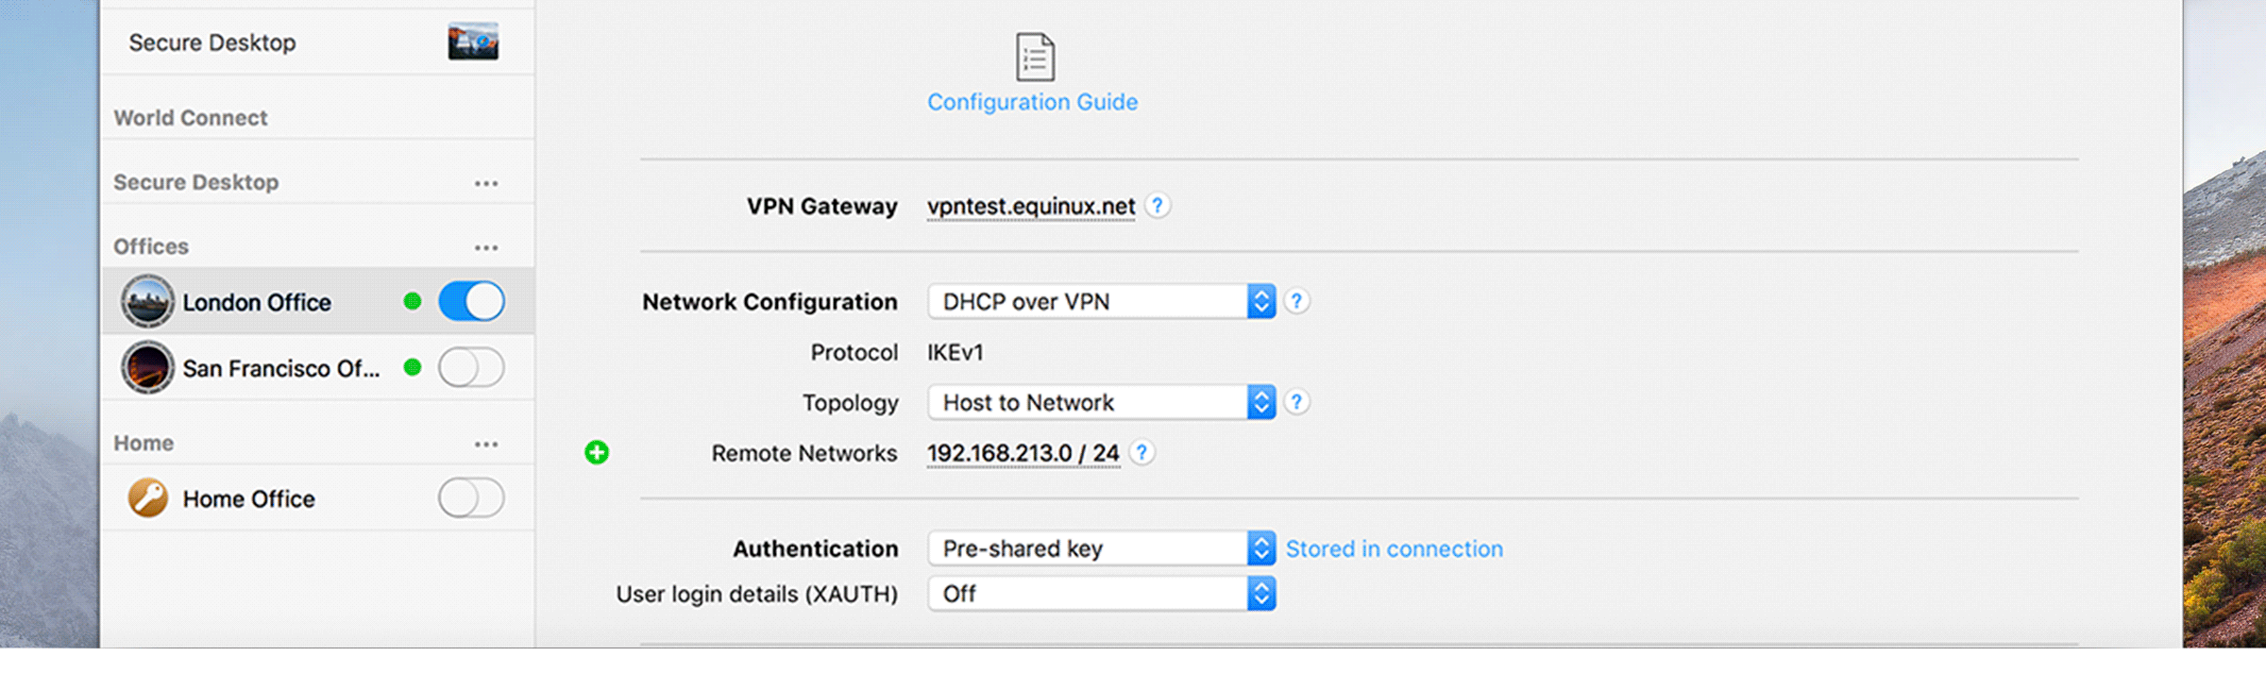This screenshot has width=2266, height=690.
Task: Open the Network Configuration dropdown
Action: tap(1101, 301)
